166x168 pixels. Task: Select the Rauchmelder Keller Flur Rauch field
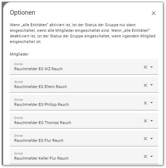click(x=84, y=156)
